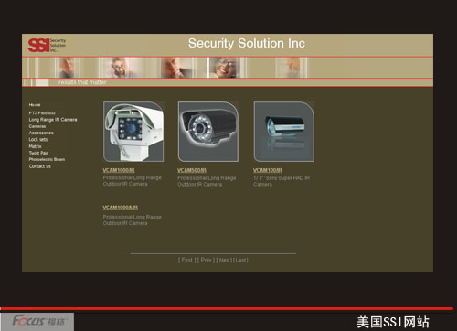Select Long Range IR Camera in sidebar

pyautogui.click(x=53, y=120)
